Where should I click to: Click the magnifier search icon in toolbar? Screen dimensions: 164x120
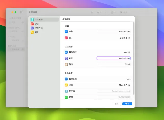(121, 12)
